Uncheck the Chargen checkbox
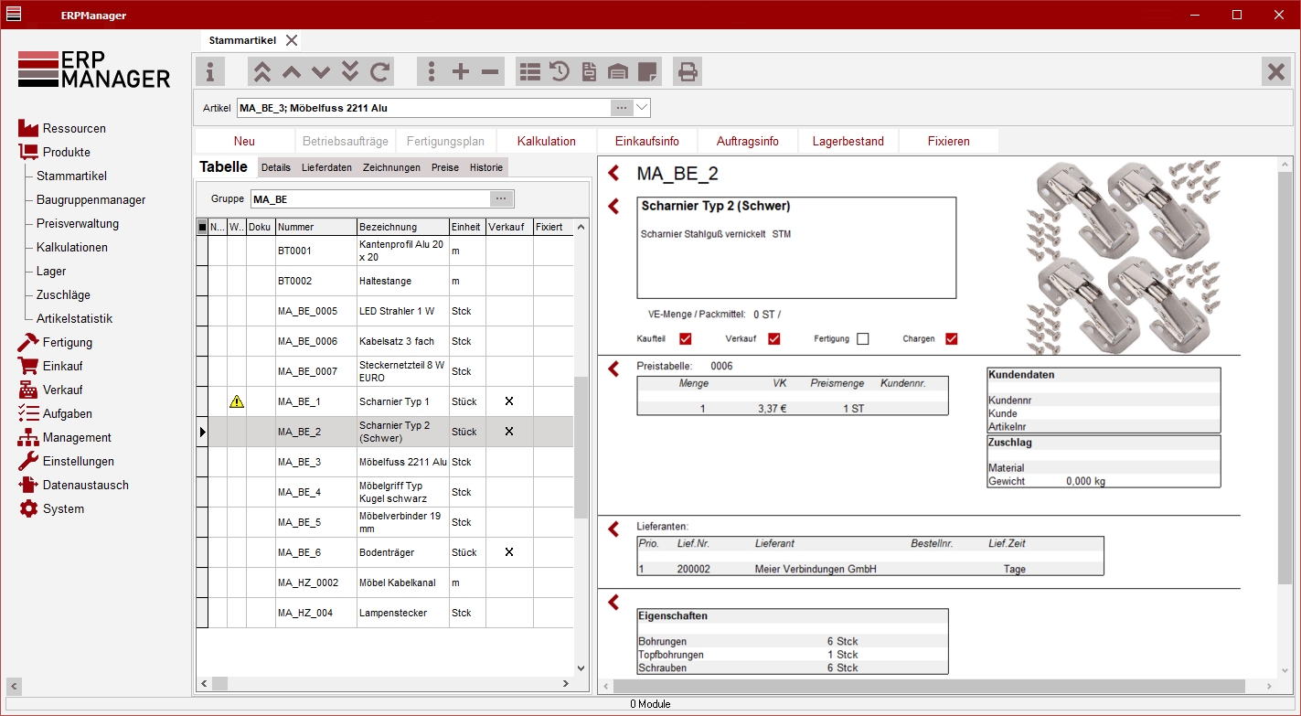Viewport: 1301px width, 716px height. (951, 339)
